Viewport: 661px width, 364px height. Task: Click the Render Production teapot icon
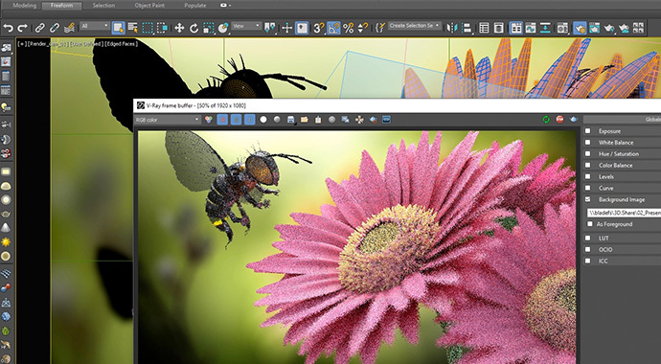[609, 28]
